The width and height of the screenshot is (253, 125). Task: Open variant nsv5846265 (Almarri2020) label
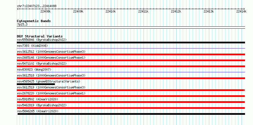click(38, 111)
